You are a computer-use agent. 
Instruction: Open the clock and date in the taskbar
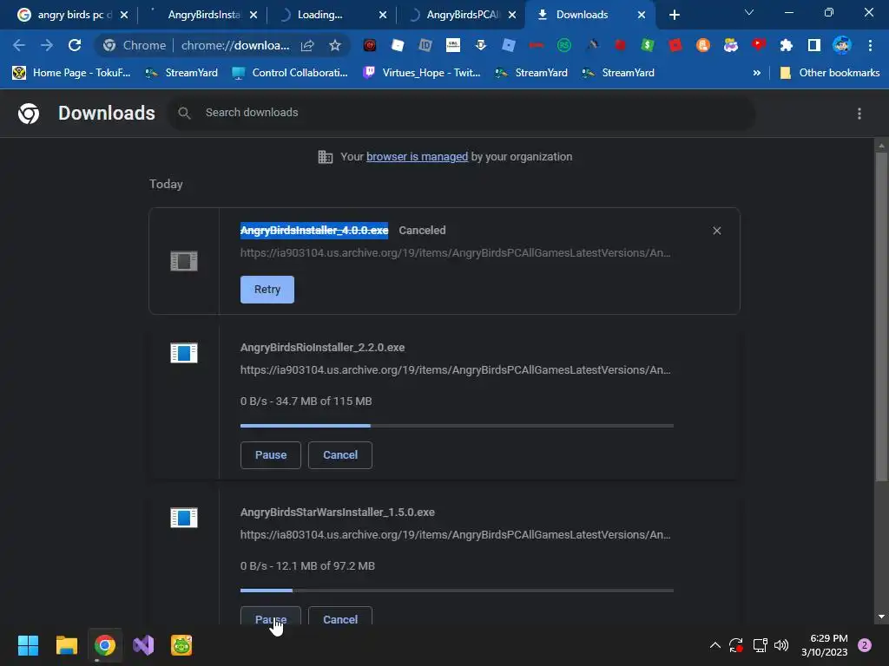point(825,645)
